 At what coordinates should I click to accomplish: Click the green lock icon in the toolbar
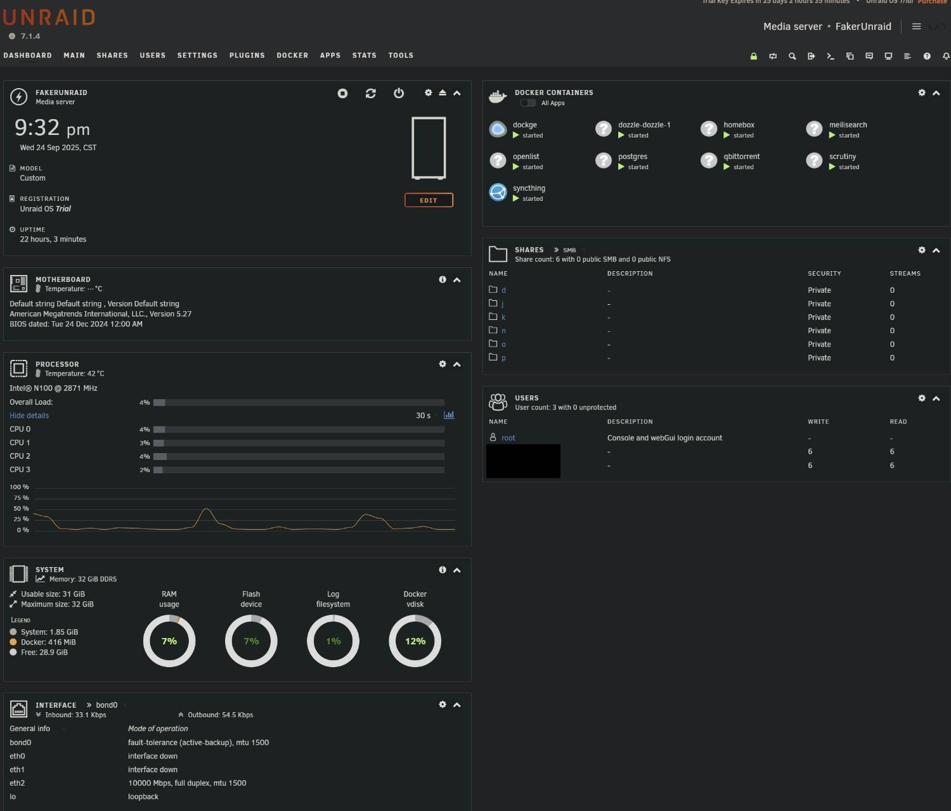753,56
